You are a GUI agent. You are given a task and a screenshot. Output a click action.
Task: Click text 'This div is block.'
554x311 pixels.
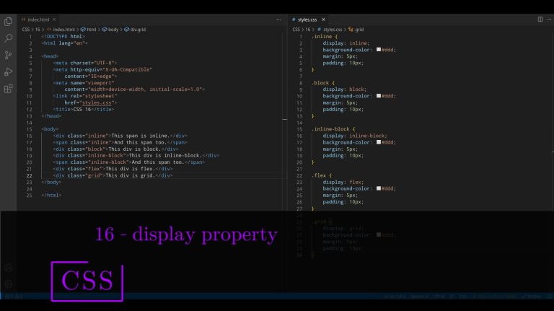135,149
